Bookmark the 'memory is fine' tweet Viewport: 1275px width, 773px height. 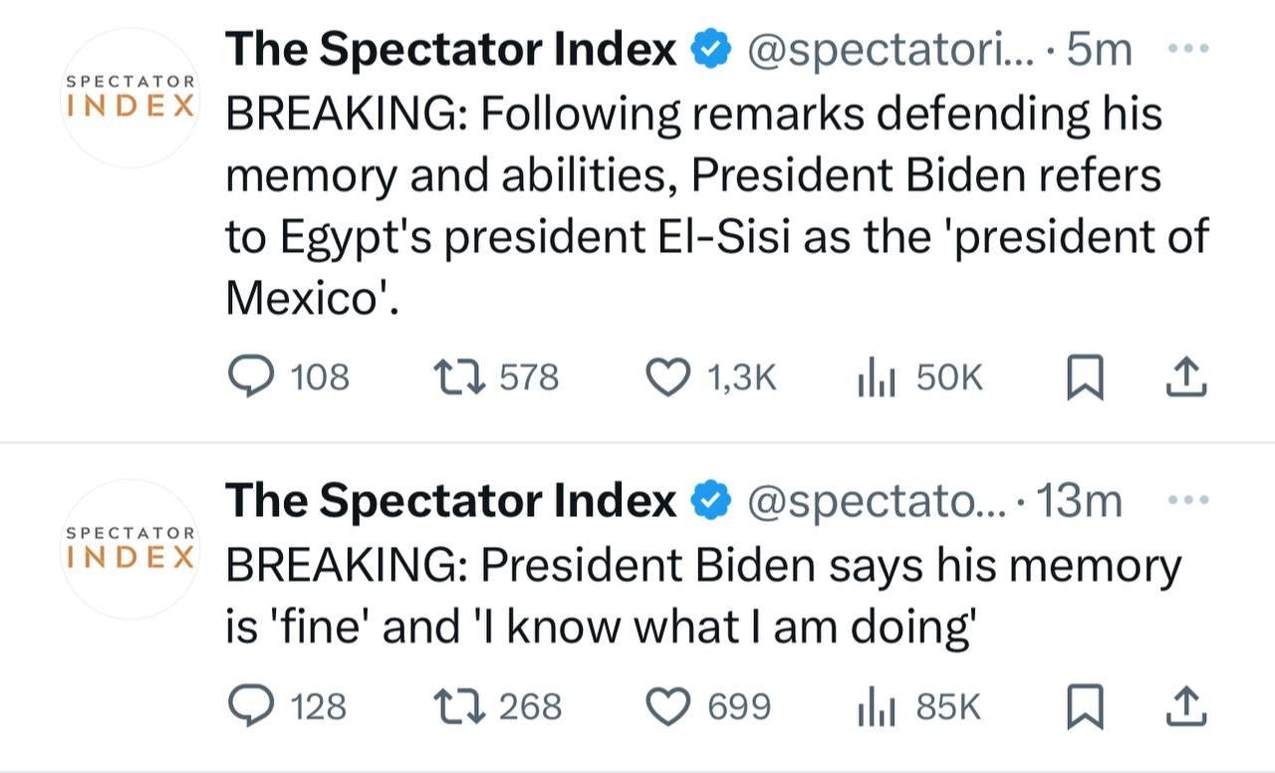click(1084, 707)
